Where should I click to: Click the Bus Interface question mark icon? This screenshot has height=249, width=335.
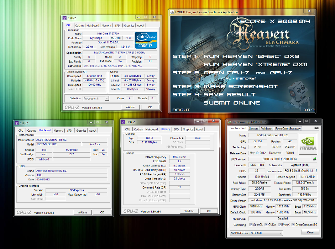(316, 171)
